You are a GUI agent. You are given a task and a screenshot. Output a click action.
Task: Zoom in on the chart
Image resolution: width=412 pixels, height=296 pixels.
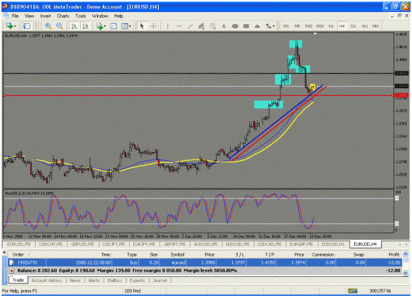point(48,26)
